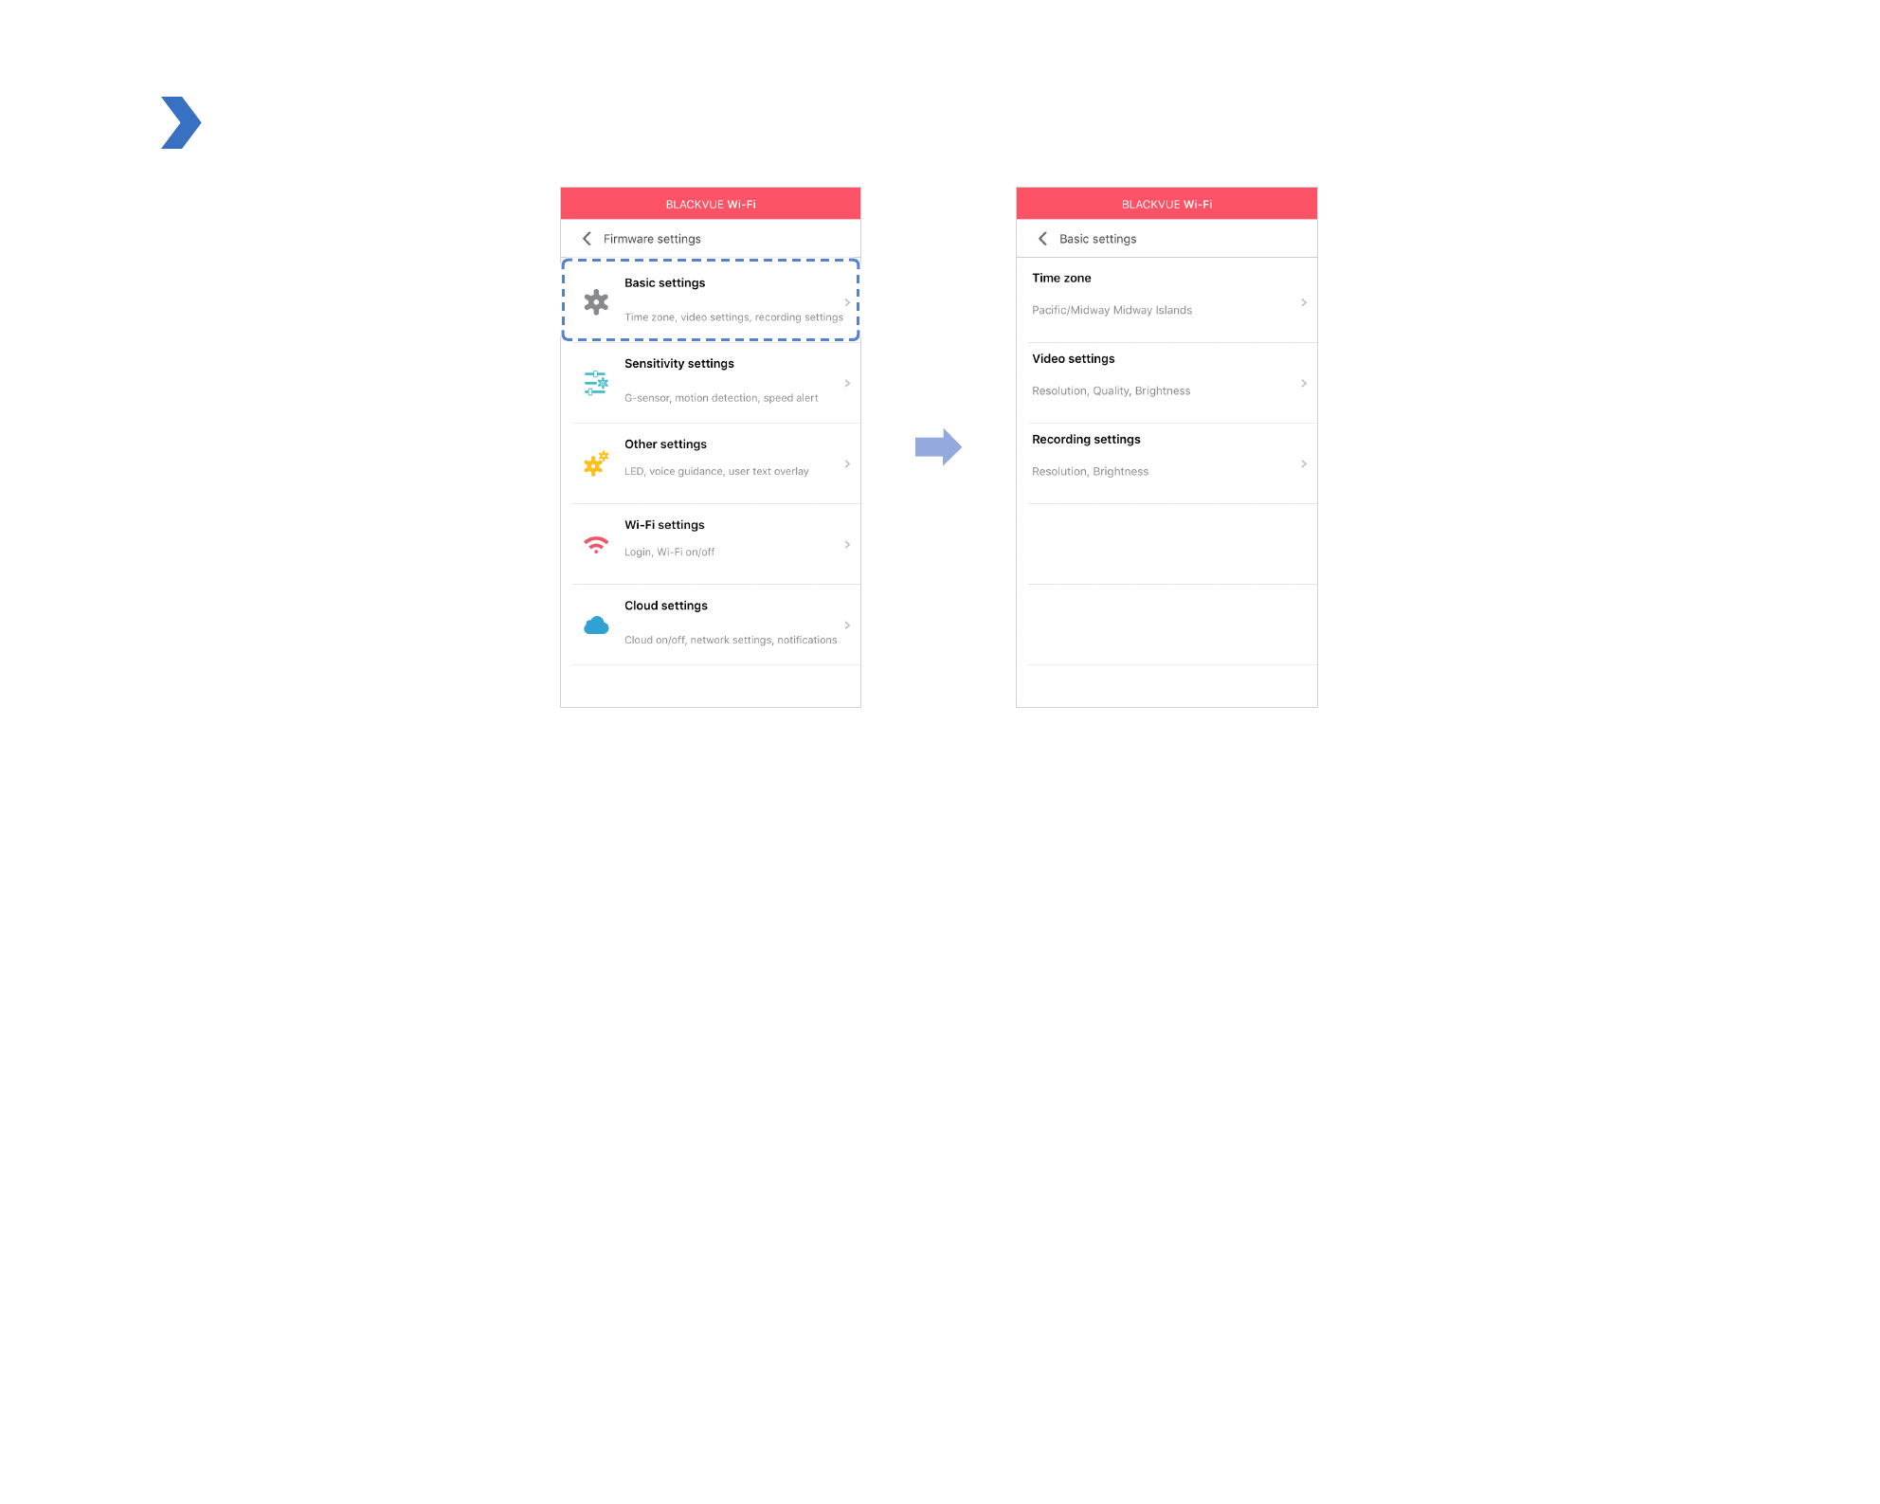The width and height of the screenshot is (1880, 1504).
Task: Click the teal sliders Sensitivity settings icon
Action: pyautogui.click(x=596, y=383)
